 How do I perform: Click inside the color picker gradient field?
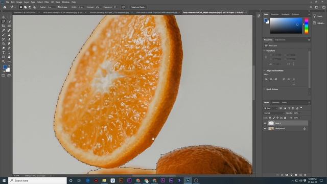click(x=286, y=26)
